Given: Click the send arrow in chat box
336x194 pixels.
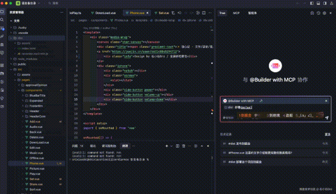Looking at the screenshot, I should pyautogui.click(x=327, y=118).
